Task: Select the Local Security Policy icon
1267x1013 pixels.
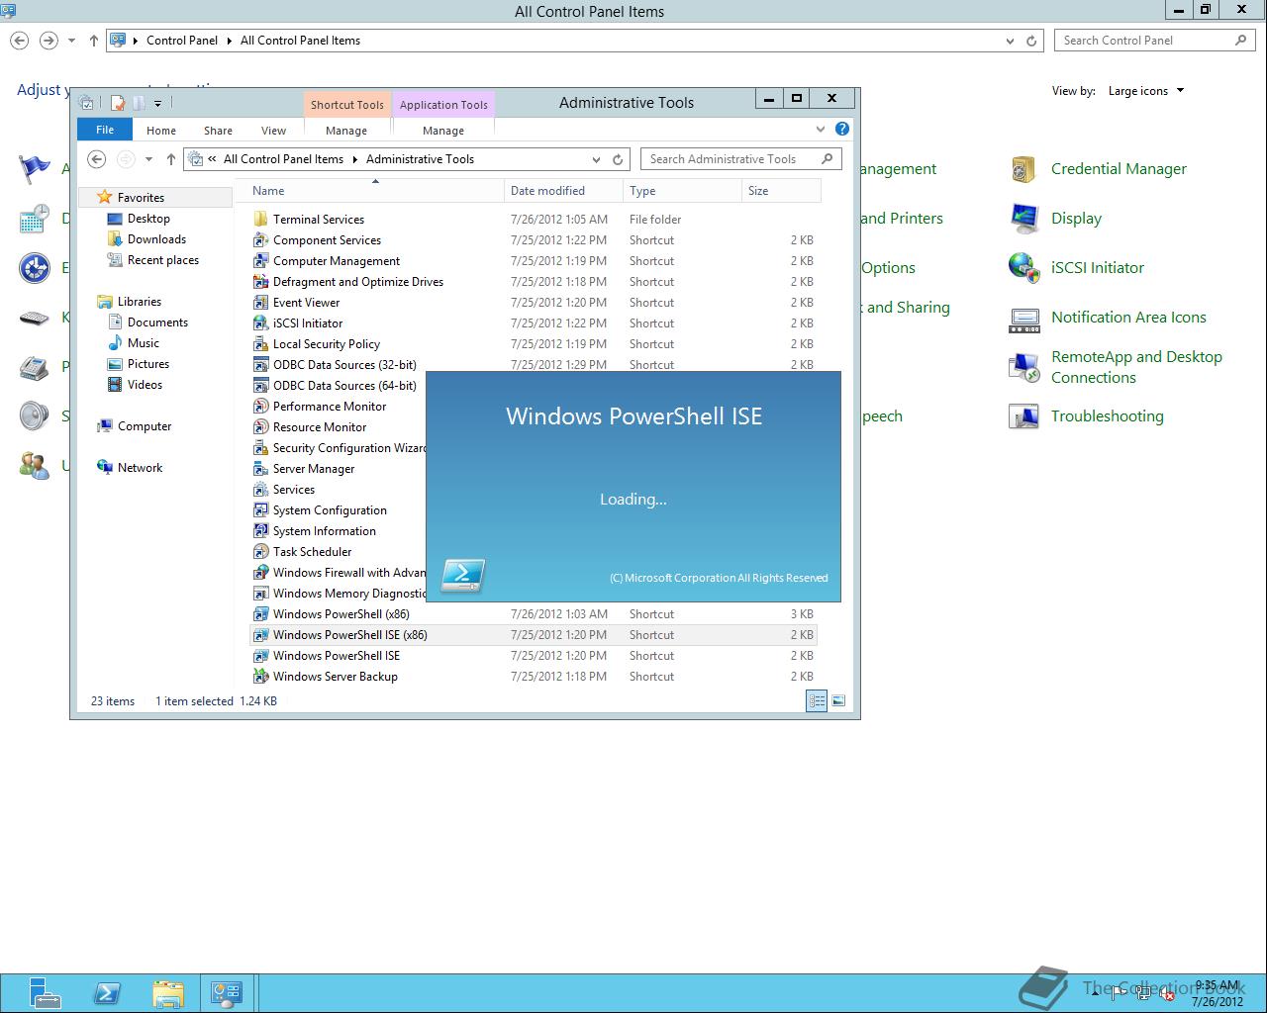Action: [x=260, y=344]
